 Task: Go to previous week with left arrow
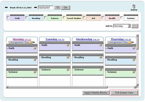[6, 7]
